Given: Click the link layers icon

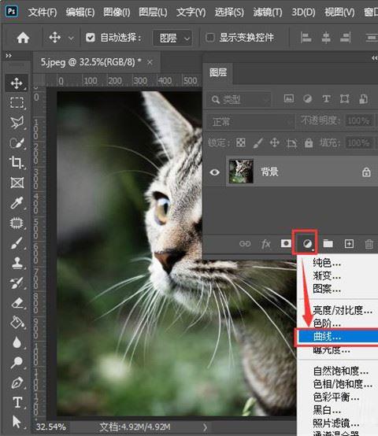Looking at the screenshot, I should coord(245,244).
